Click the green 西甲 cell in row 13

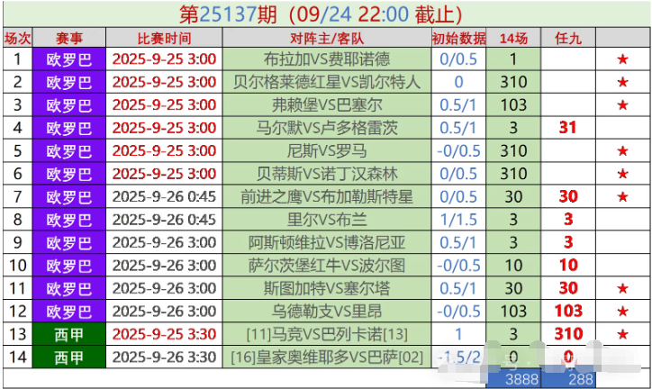click(x=69, y=334)
